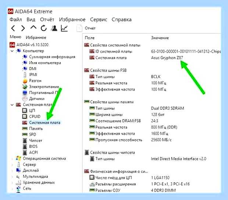Click the BIOS chip icon
The image size is (228, 200).
tap(25, 147)
